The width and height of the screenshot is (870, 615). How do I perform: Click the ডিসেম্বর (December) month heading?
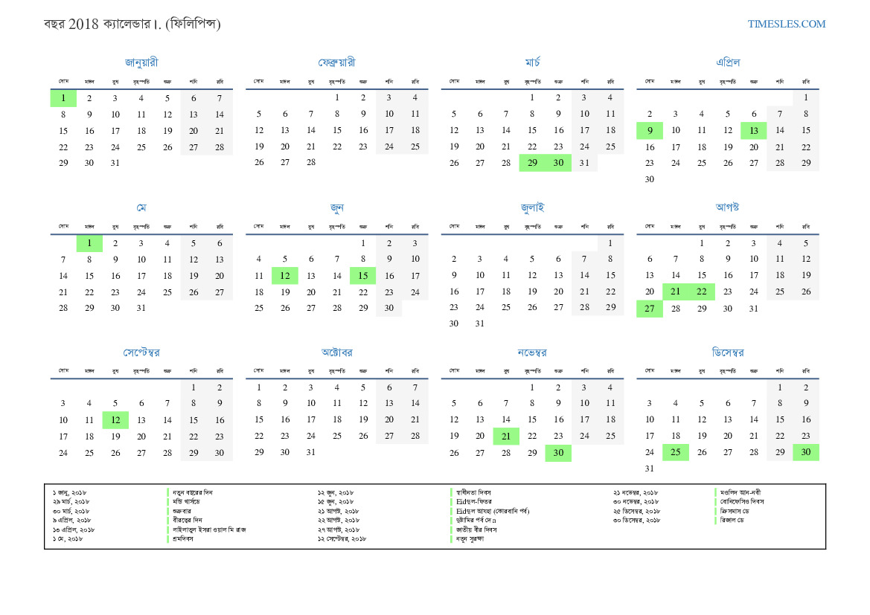click(x=727, y=352)
